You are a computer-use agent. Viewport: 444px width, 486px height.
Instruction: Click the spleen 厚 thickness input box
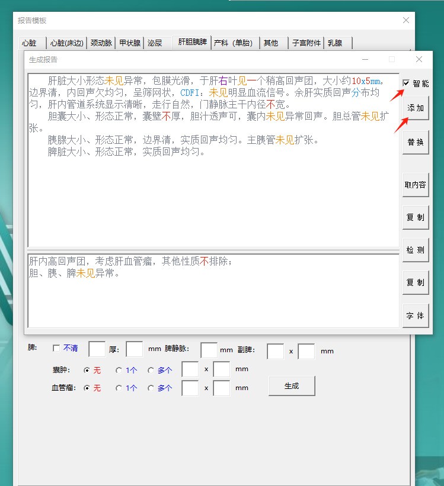(135, 350)
